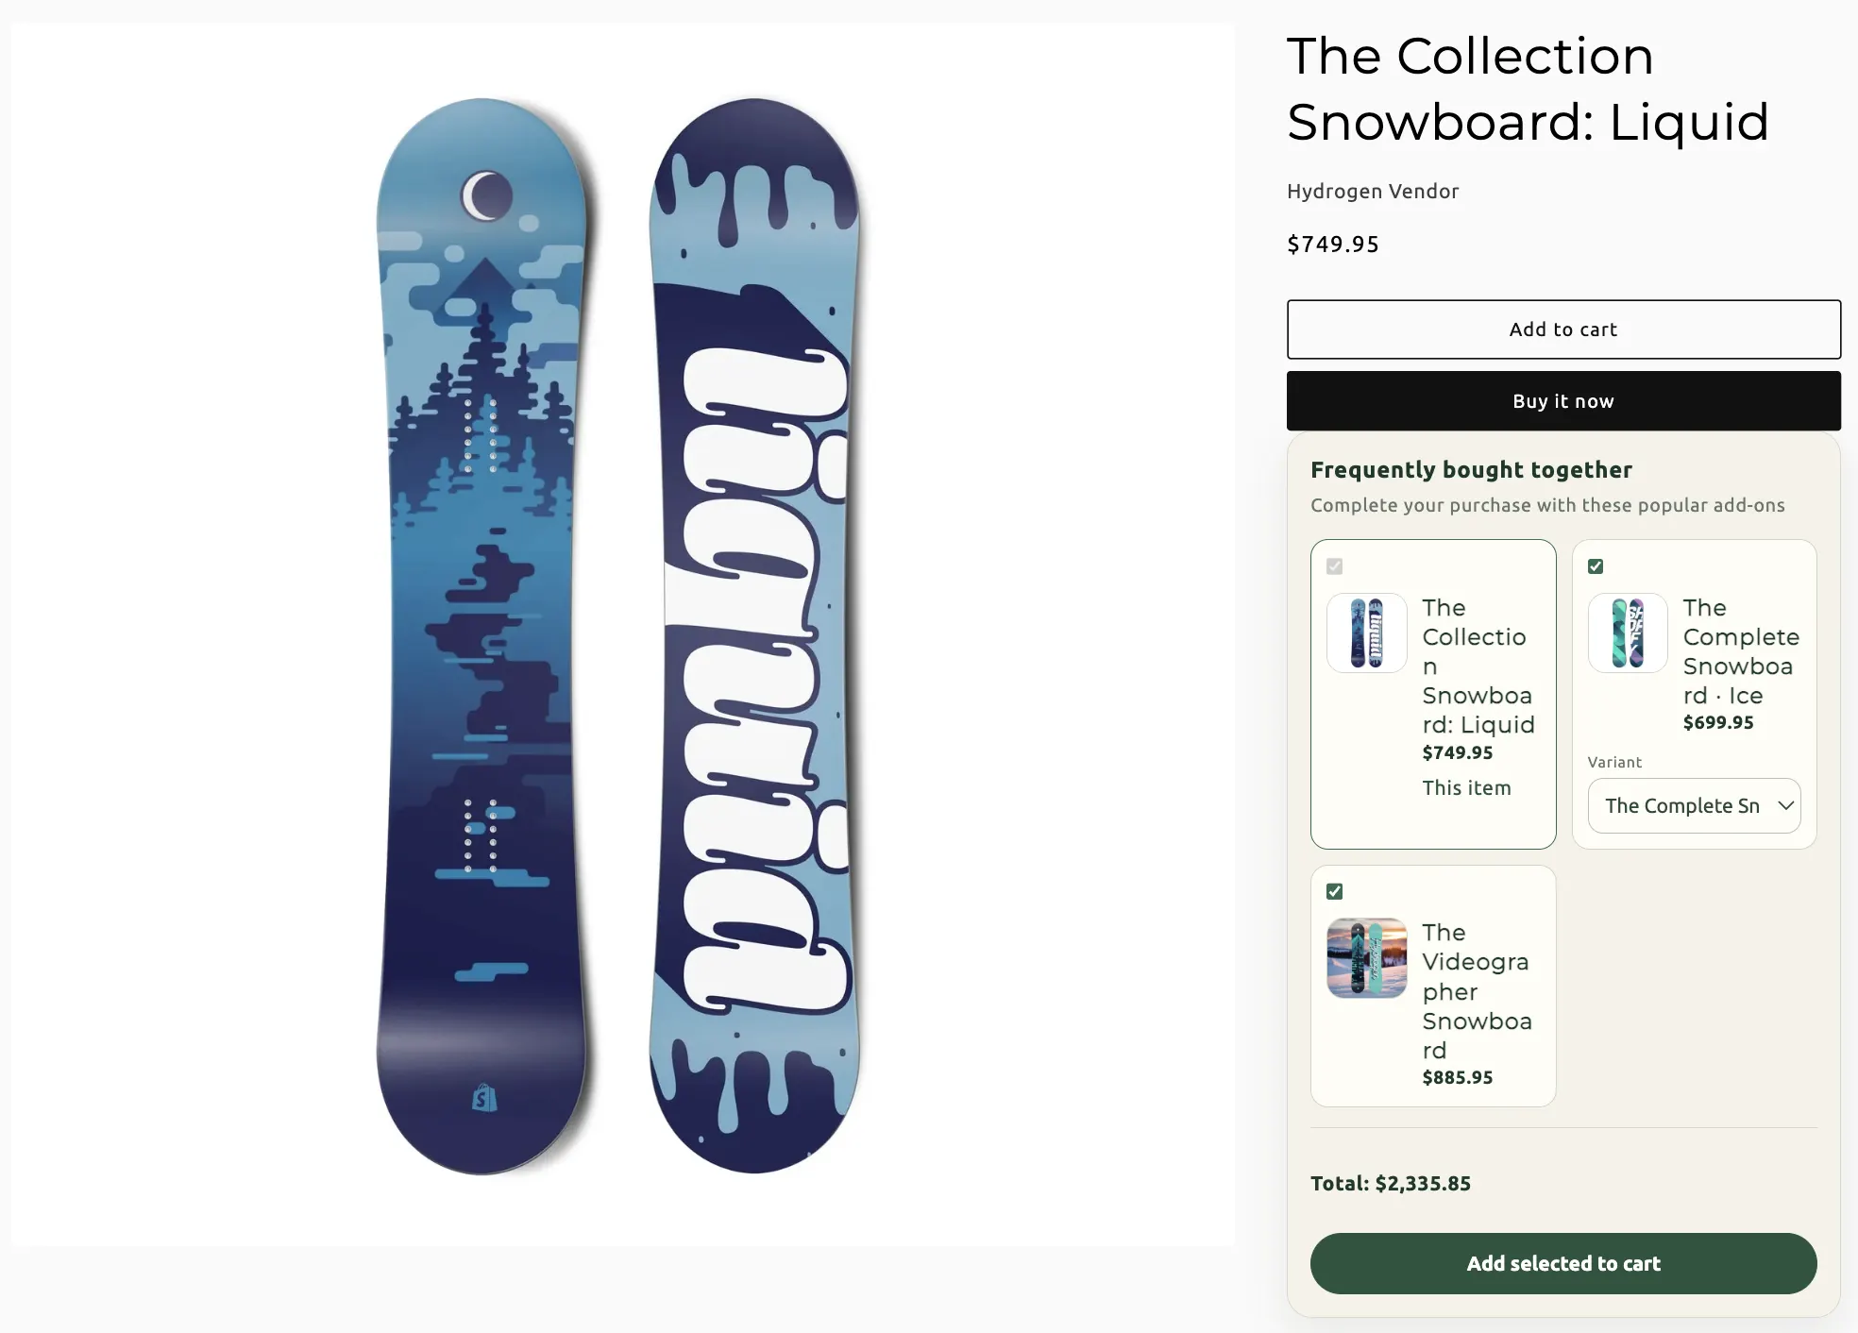Click the Total $2,335.85 text
This screenshot has width=1858, height=1333.
[1391, 1184]
